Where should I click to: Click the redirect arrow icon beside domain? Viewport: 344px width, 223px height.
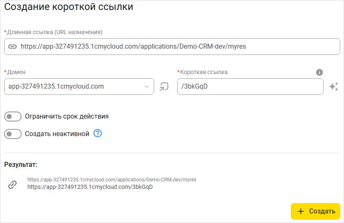tap(164, 87)
